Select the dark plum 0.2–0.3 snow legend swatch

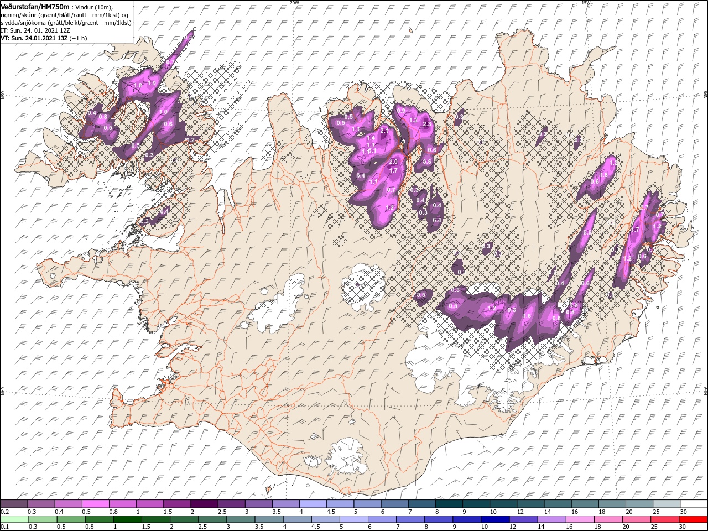click(x=14, y=504)
